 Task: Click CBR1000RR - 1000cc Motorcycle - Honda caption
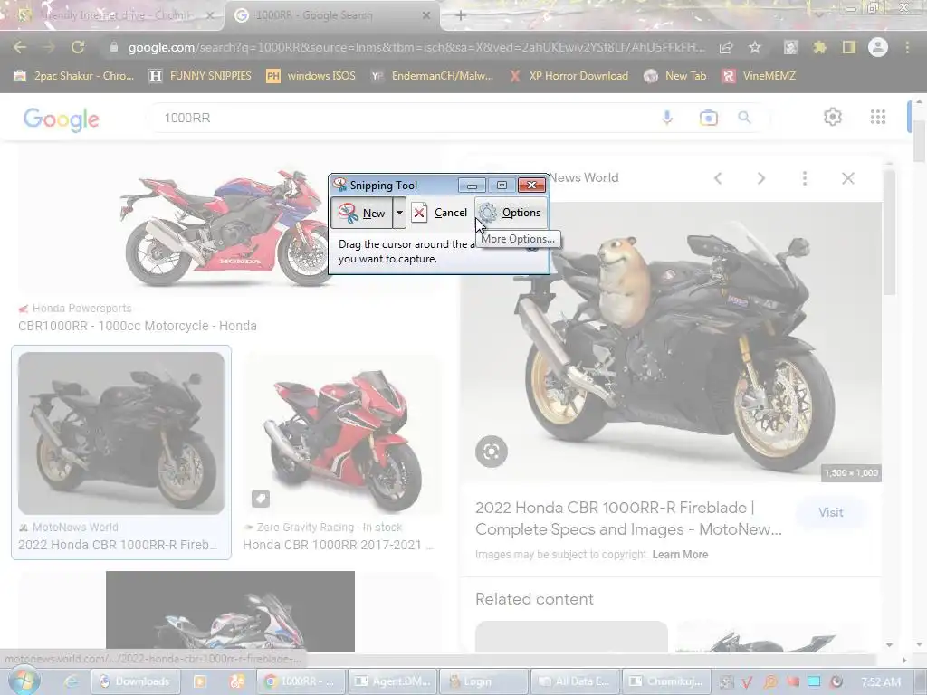pos(138,326)
